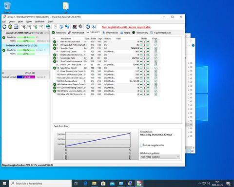
Task: Click the Task View taskbar icon
Action: [76, 184]
